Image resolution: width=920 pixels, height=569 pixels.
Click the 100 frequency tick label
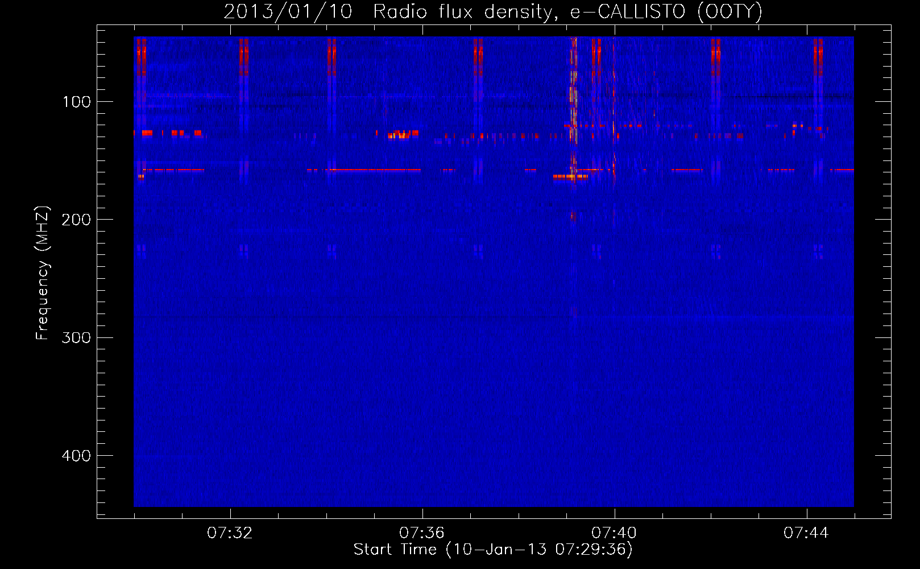[x=77, y=102]
